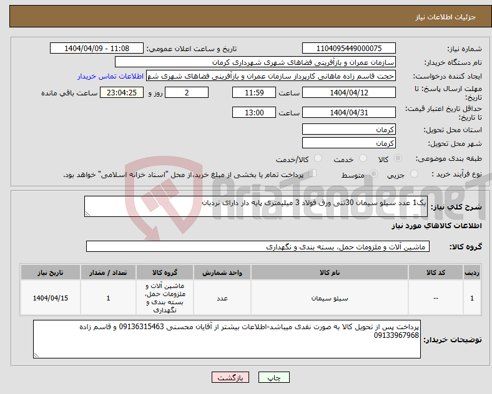Choose the جزیی purchase type radio
The width and height of the screenshot is (492, 394).
[414, 174]
